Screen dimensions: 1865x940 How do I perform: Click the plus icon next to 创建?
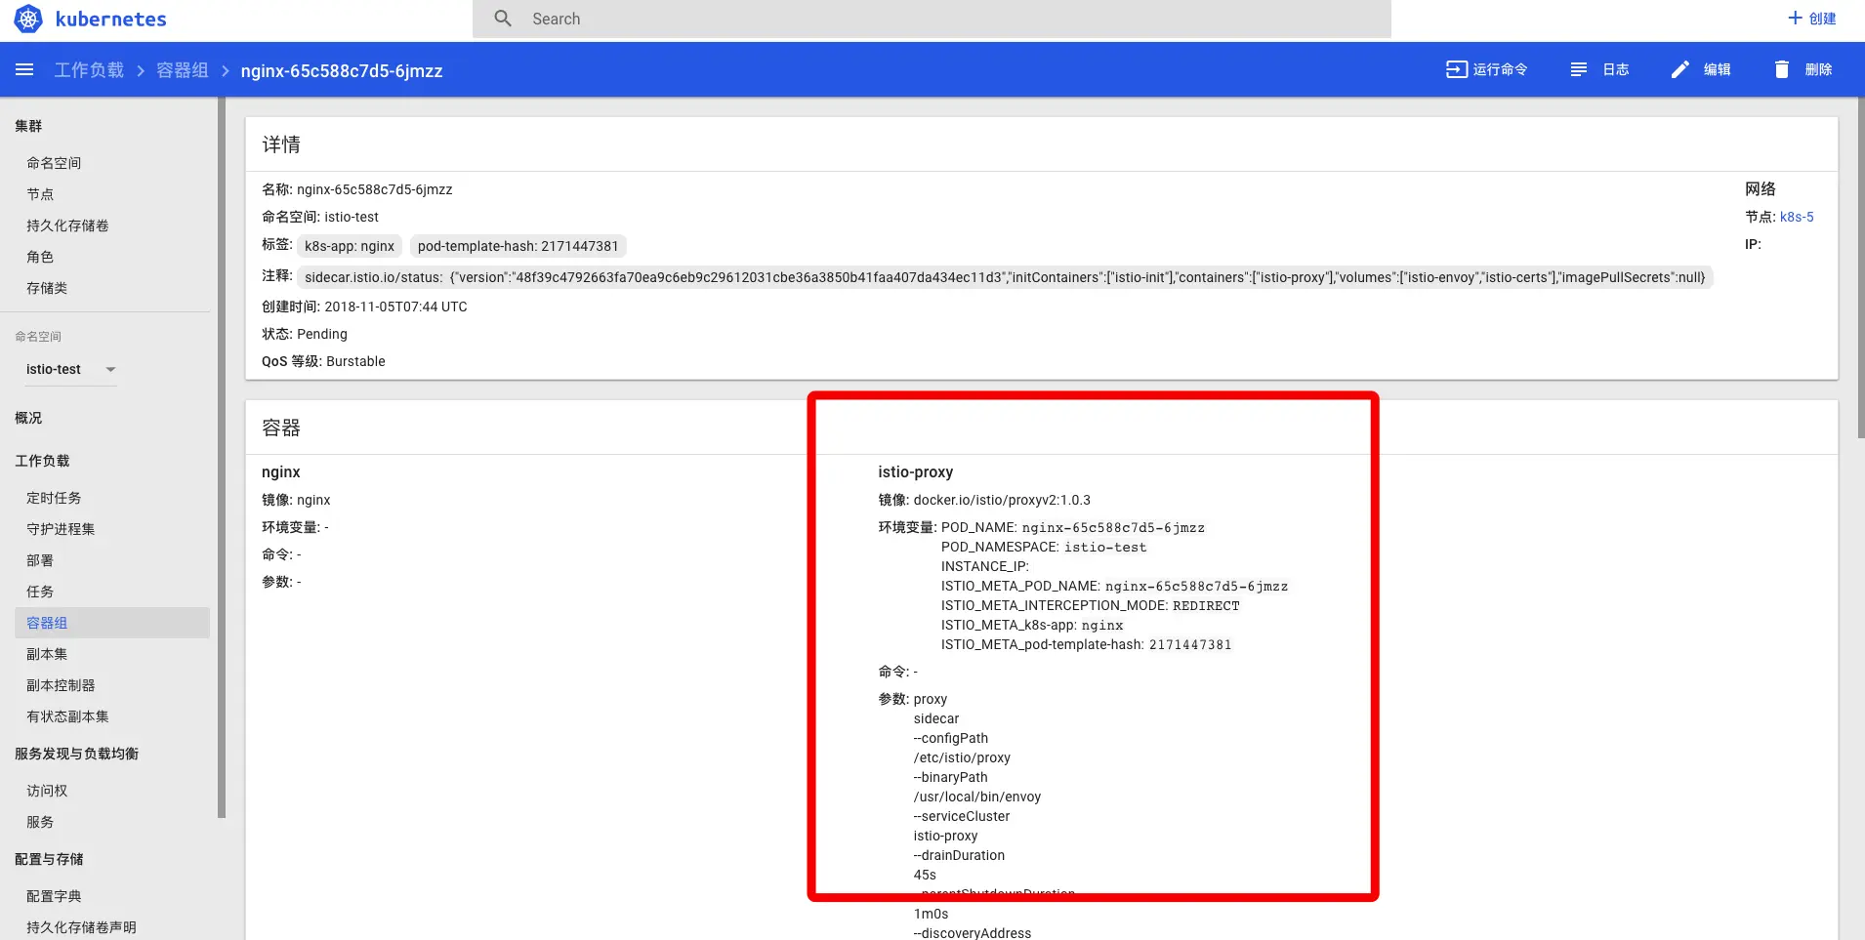tap(1795, 19)
